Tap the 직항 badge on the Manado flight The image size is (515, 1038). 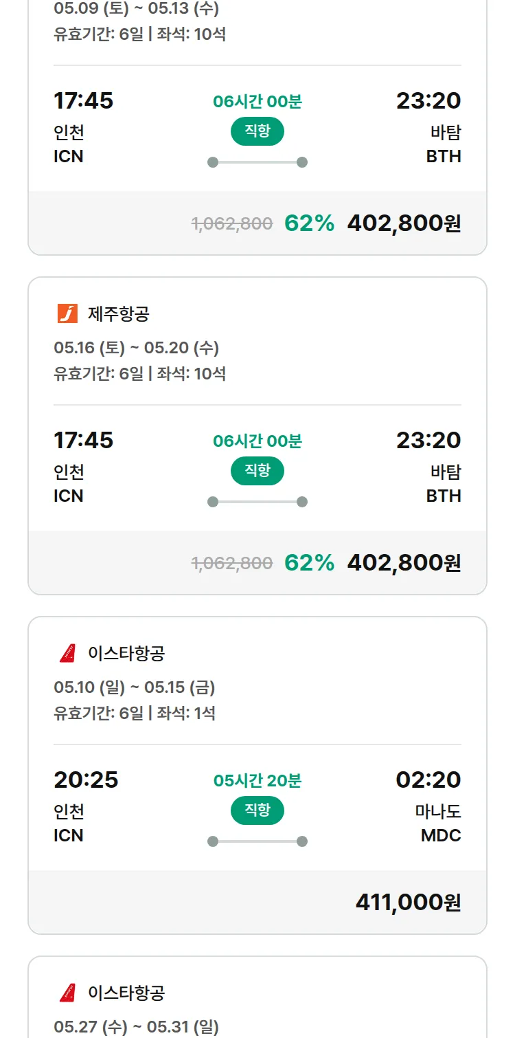point(257,810)
